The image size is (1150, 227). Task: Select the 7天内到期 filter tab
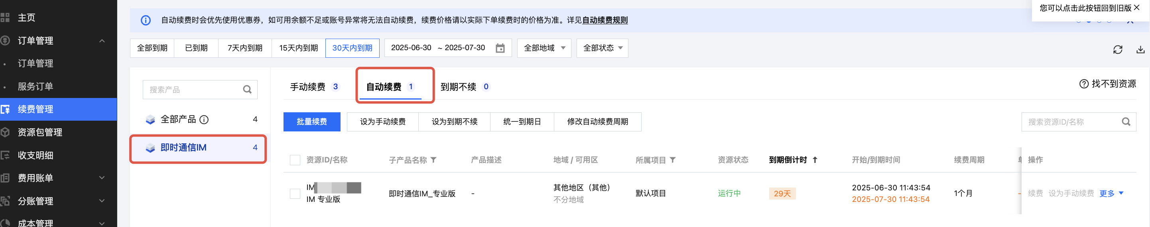[x=245, y=48]
